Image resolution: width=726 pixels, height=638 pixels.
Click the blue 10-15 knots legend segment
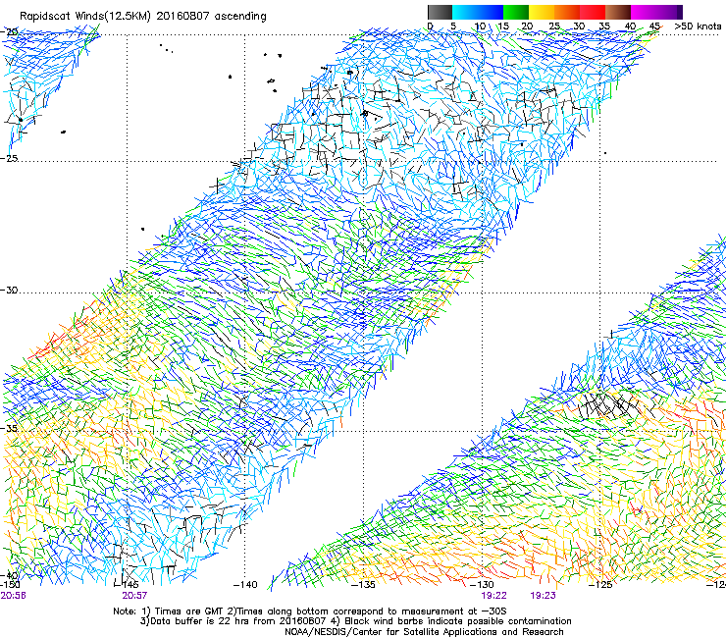(x=491, y=12)
